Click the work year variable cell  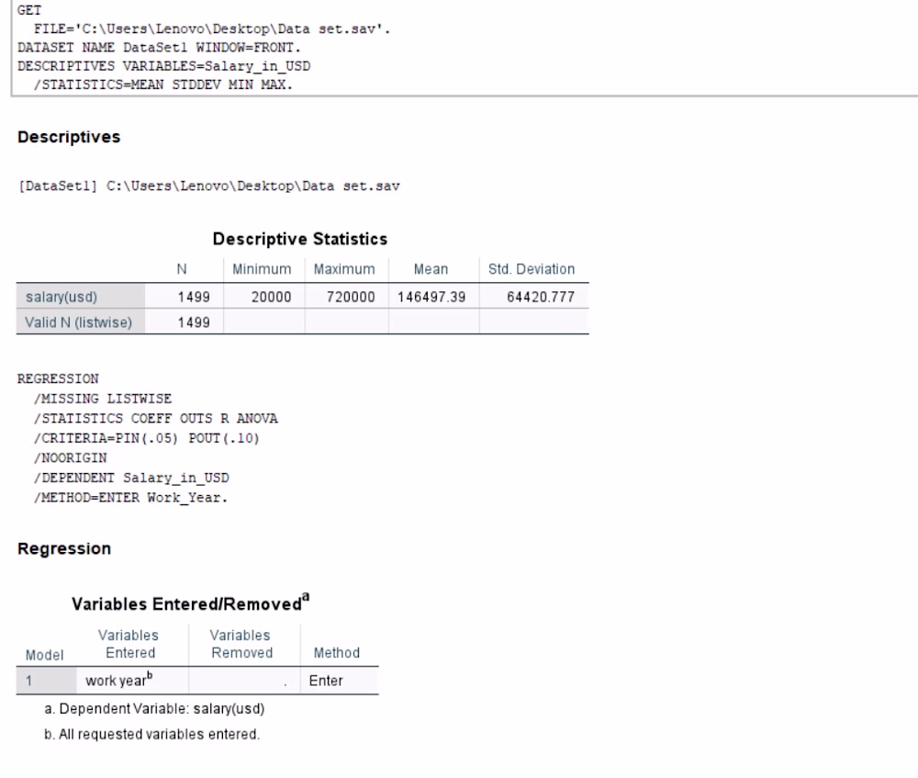(x=118, y=680)
